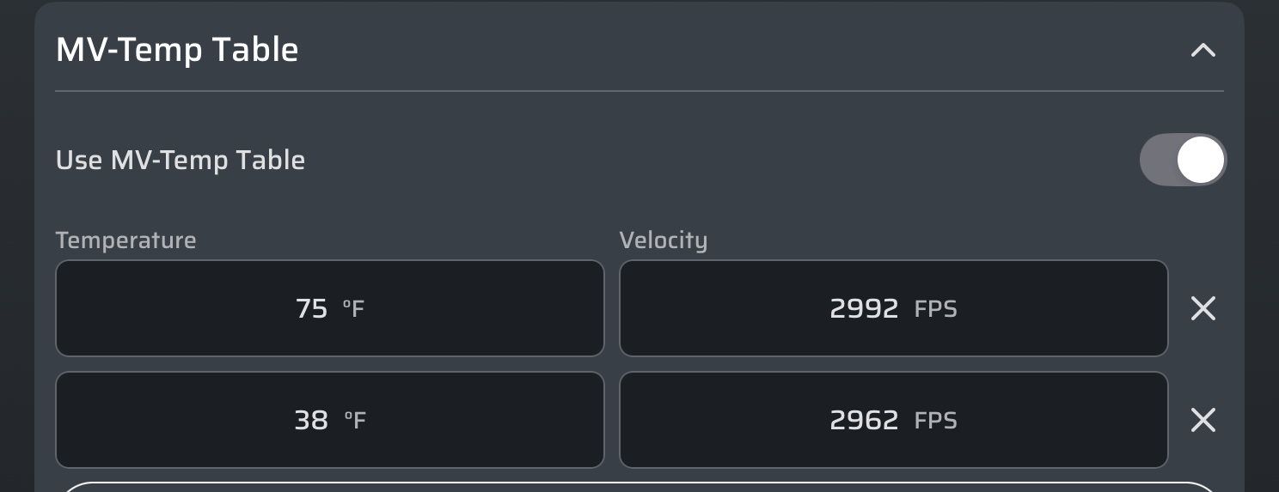1279x492 pixels.
Task: Click the divider line under the section title
Action: pos(639,91)
